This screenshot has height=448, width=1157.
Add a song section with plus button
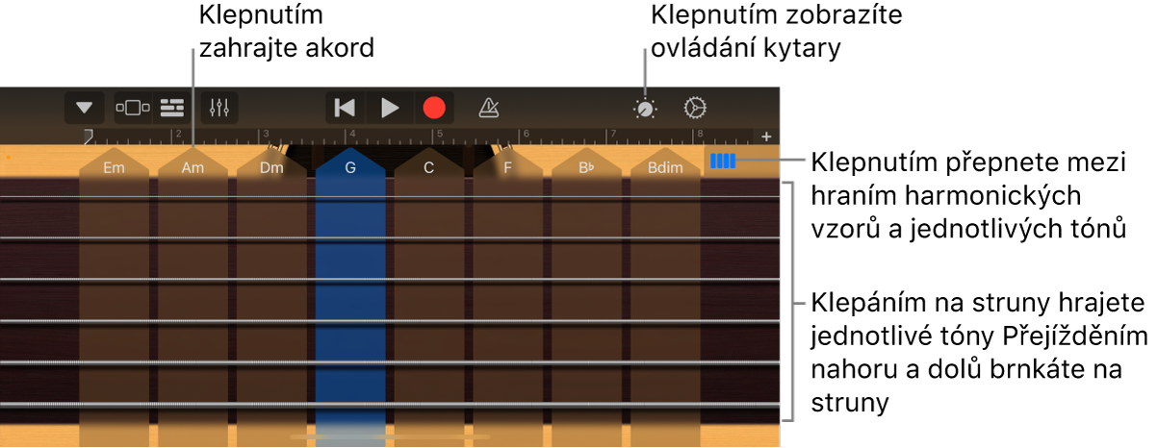pyautogui.click(x=767, y=137)
